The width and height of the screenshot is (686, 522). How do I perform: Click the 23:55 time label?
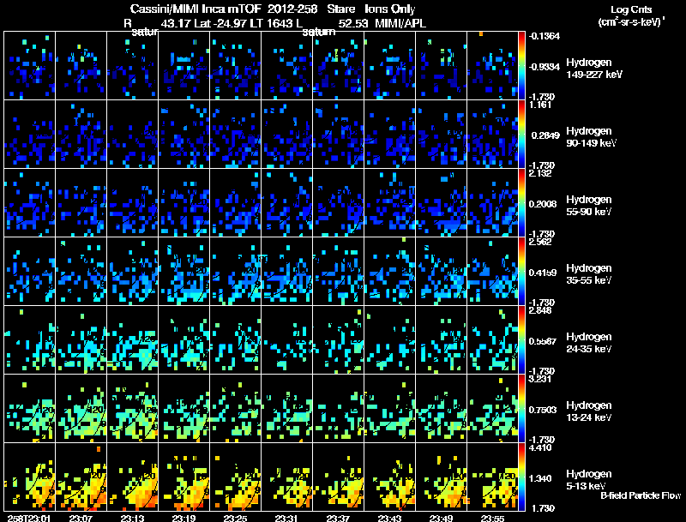click(x=492, y=518)
